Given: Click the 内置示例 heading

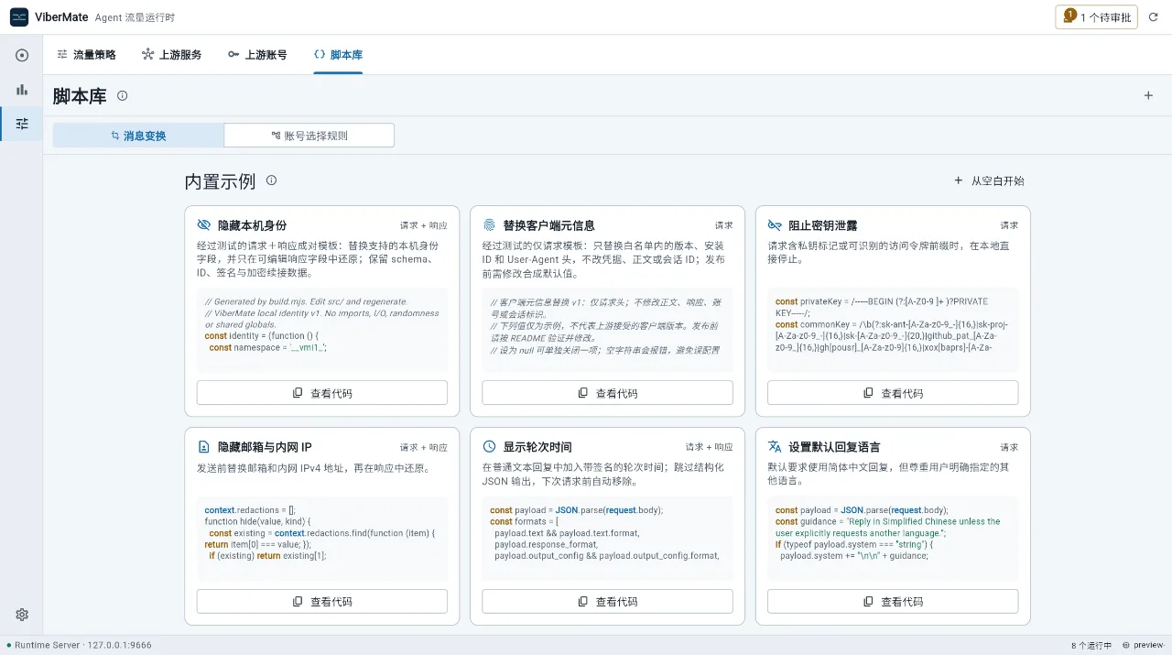Looking at the screenshot, I should [x=220, y=181].
